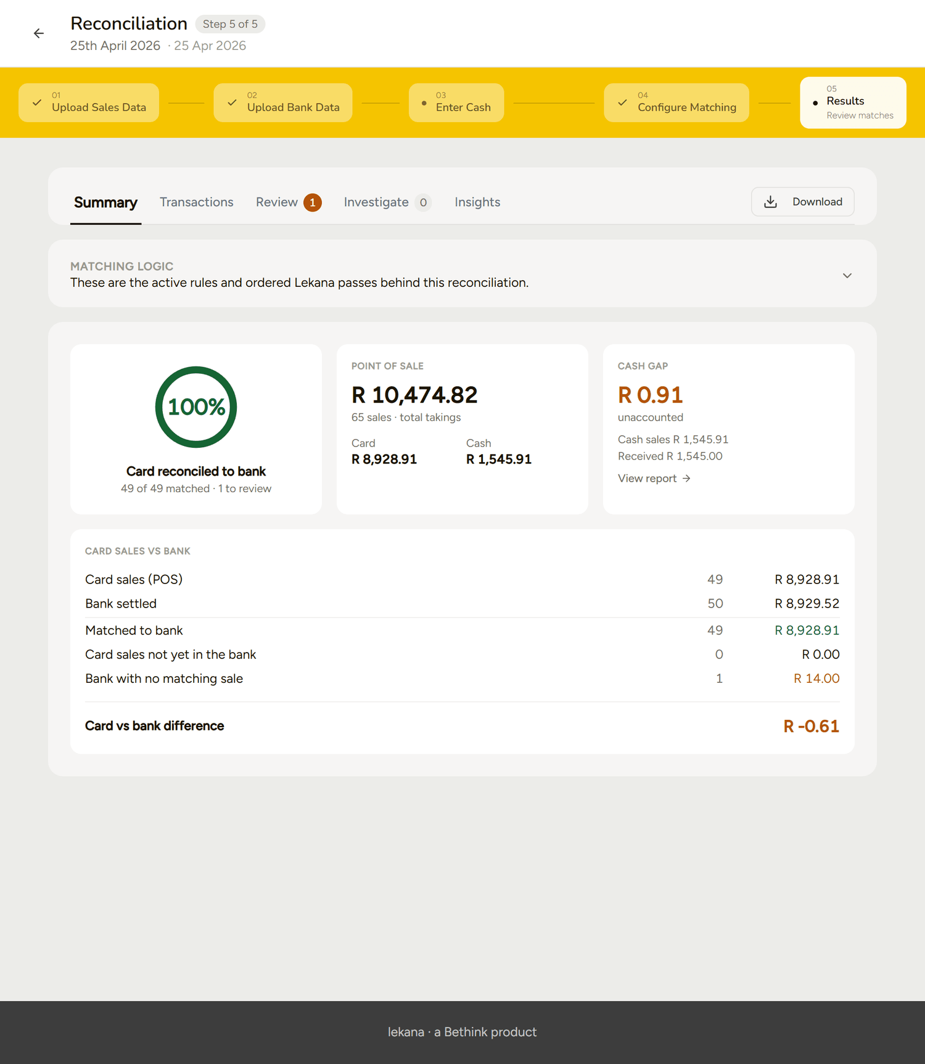Click the R -0.61 difference value
Screen dimensions: 925x1064
pyautogui.click(x=811, y=726)
